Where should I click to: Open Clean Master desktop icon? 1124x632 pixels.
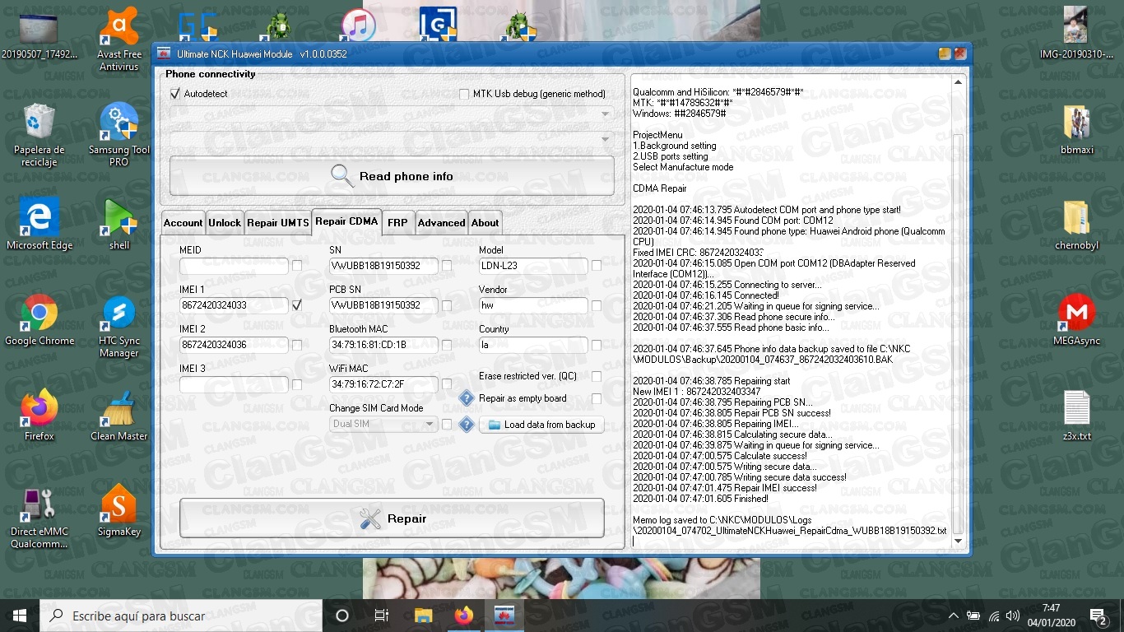tap(119, 415)
